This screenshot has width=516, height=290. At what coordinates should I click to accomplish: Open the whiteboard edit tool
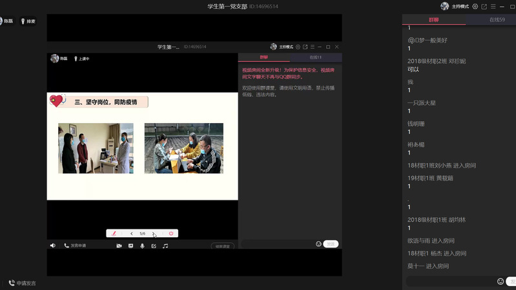(x=154, y=246)
